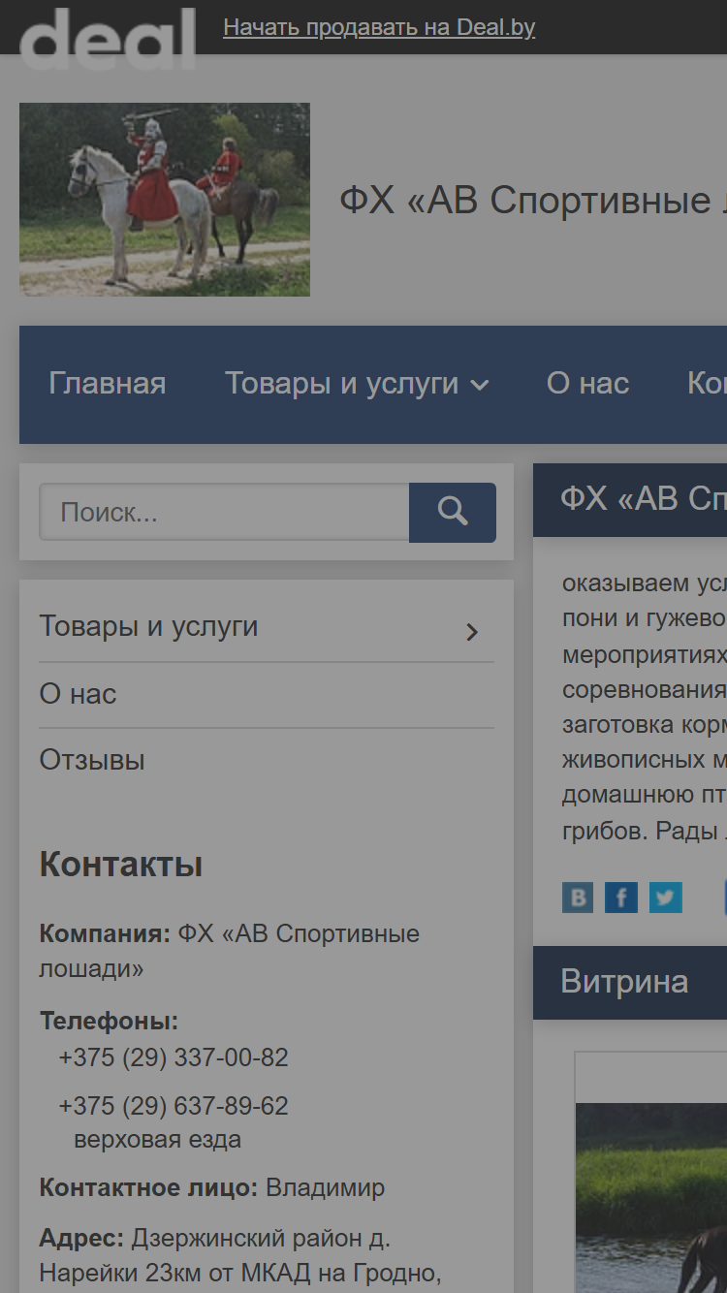Click the Deal logo in the header
This screenshot has height=1293, width=727.
click(107, 39)
